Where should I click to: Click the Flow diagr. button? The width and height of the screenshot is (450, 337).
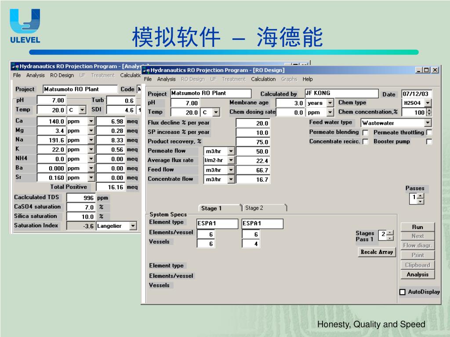click(x=417, y=246)
